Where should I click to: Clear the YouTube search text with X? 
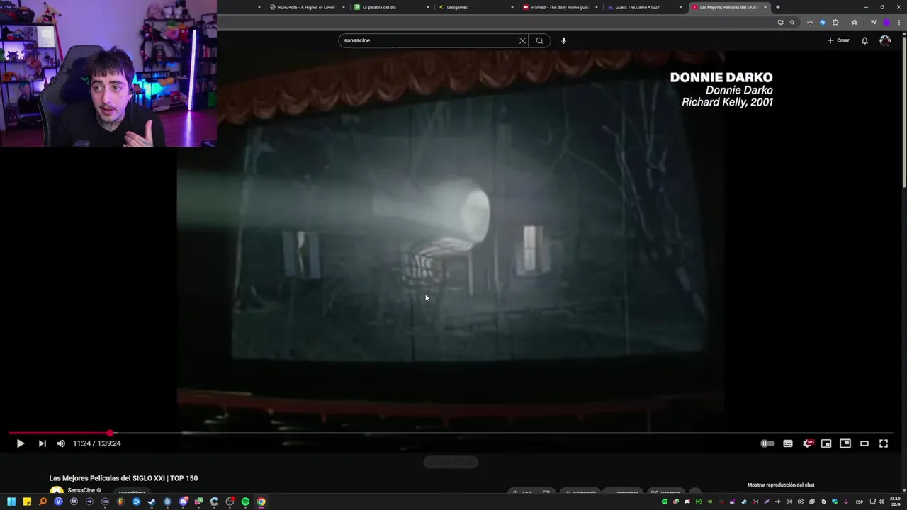tap(522, 40)
